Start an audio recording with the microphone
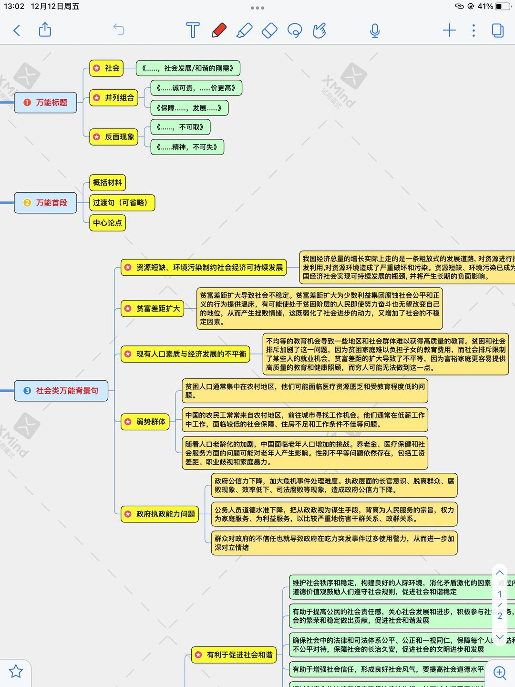Image resolution: width=515 pixels, height=687 pixels. point(375,30)
